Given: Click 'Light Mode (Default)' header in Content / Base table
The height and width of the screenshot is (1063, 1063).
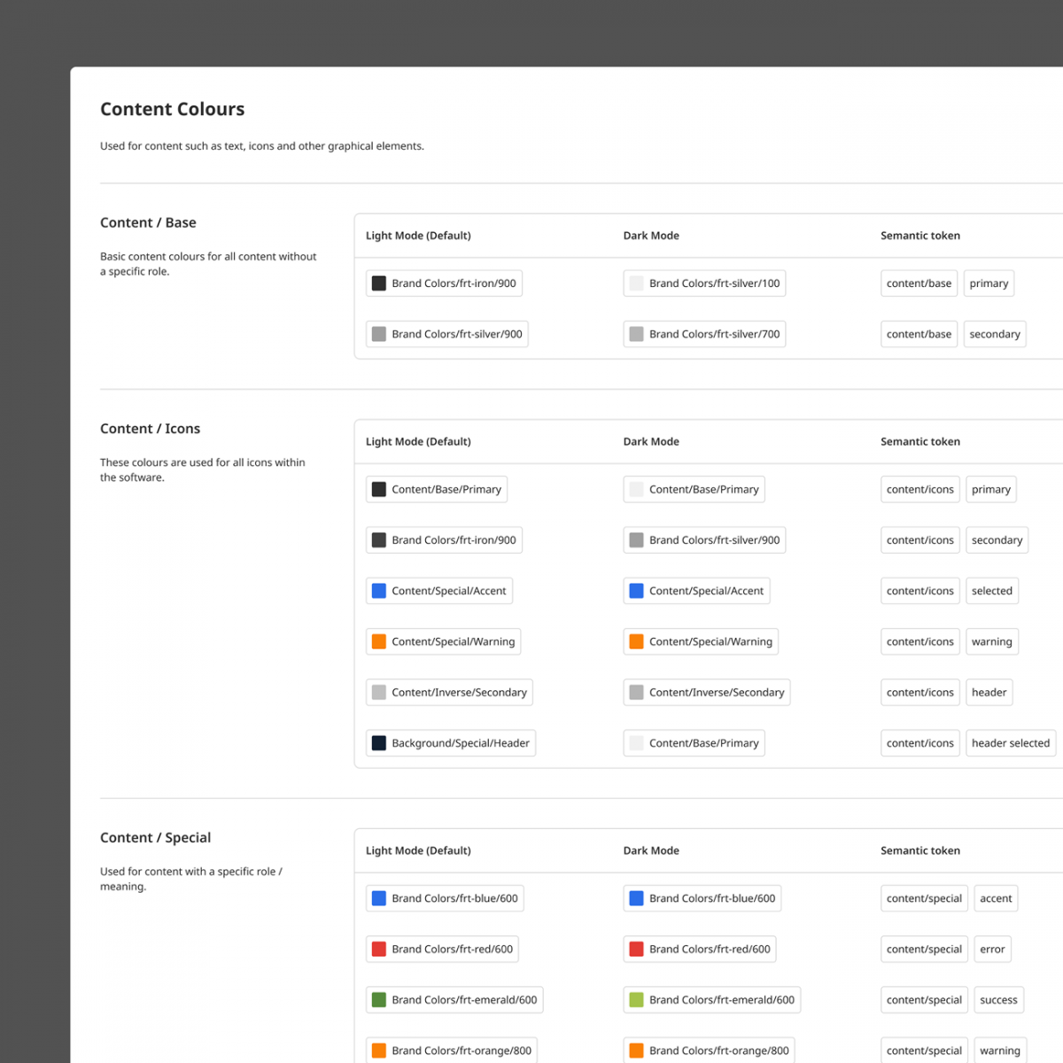Looking at the screenshot, I should pos(418,236).
